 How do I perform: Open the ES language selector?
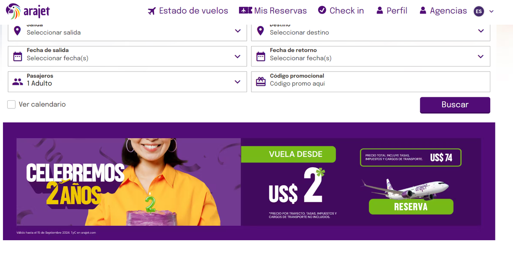[x=484, y=11]
